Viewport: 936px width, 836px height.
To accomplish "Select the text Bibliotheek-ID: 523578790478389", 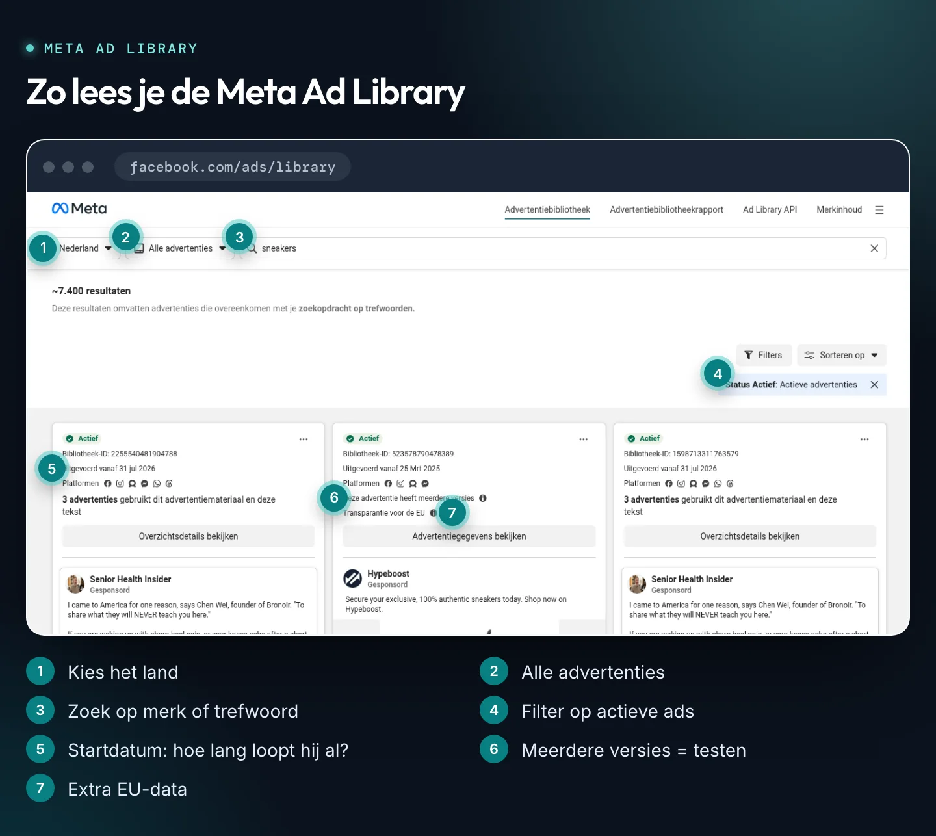I will point(398,454).
